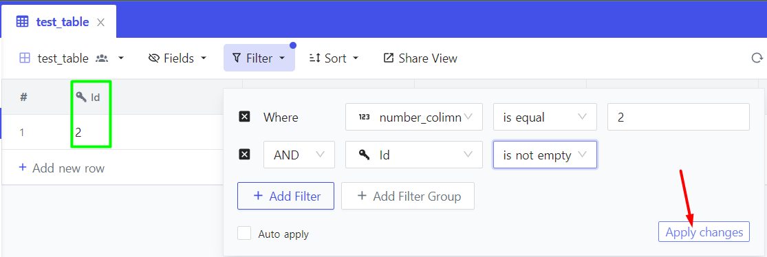Enable the Auto apply checkbox

click(x=244, y=233)
